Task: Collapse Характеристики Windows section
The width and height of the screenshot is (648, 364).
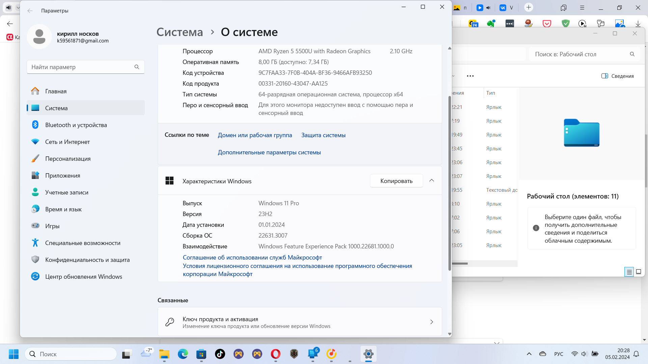Action: (x=432, y=181)
